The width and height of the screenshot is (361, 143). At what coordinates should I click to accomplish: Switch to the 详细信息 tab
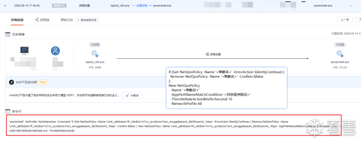click(17, 20)
